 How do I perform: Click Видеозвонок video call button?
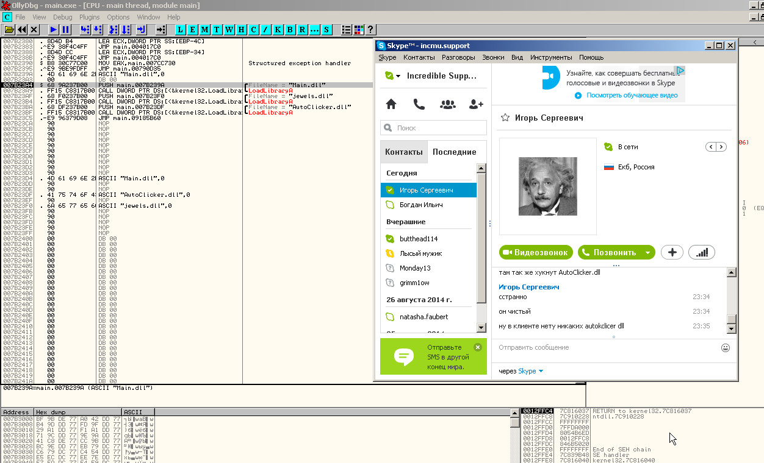[536, 252]
